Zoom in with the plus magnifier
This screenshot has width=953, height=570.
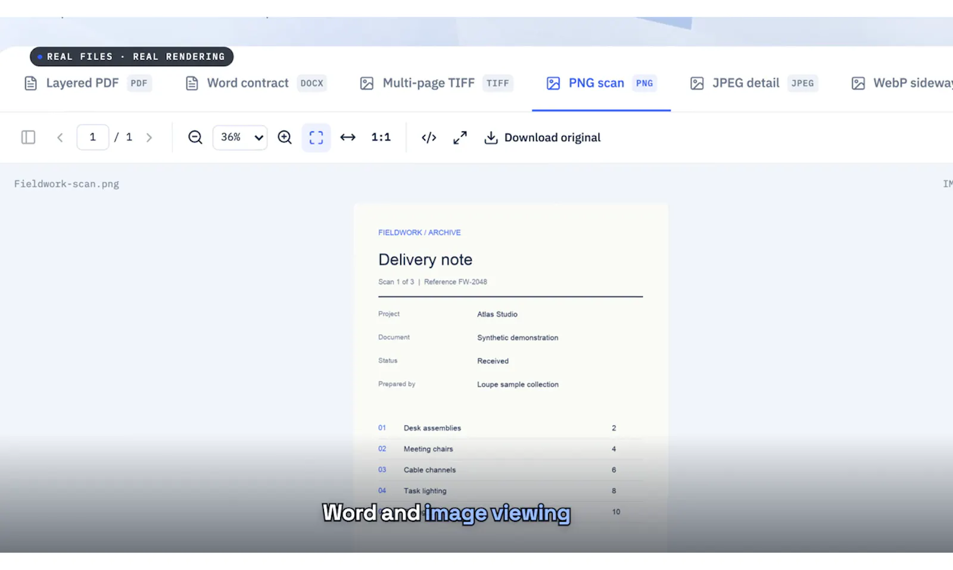click(285, 138)
